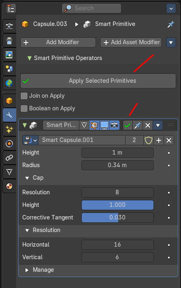Viewport: 181px width, 288px height.
Task: Enable the Join on Apply checkbox
Action: click(24, 96)
